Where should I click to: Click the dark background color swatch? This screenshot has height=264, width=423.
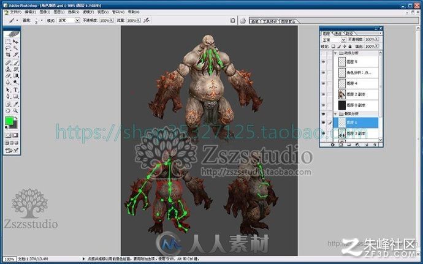click(15, 126)
